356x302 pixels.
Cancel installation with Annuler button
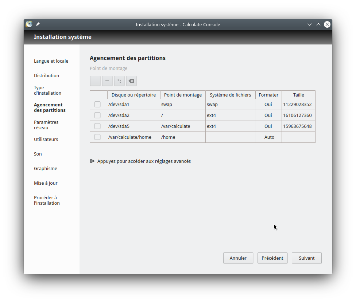pos(238,258)
